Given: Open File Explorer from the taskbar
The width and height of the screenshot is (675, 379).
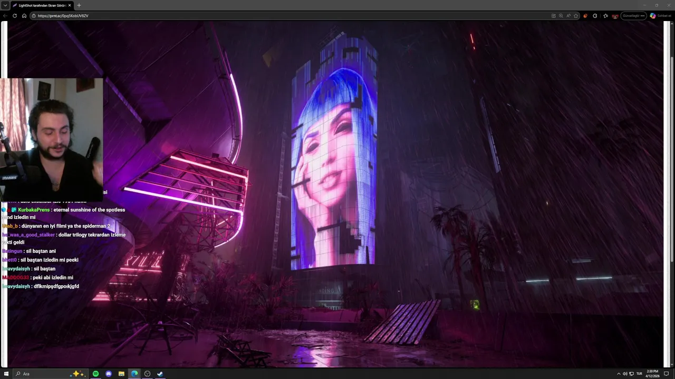Looking at the screenshot, I should point(121,374).
